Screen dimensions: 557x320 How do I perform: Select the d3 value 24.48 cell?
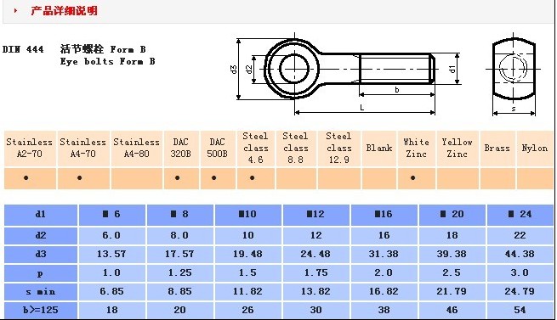(x=315, y=254)
